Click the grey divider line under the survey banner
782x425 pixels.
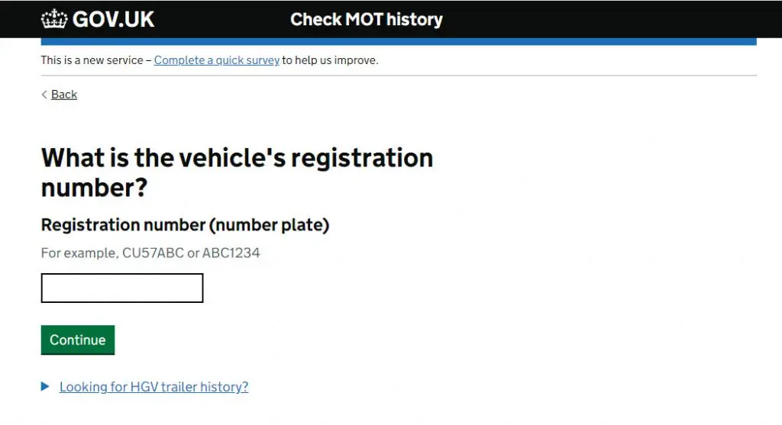399,76
